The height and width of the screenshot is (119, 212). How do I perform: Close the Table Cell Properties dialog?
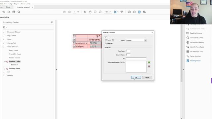coord(152,32)
